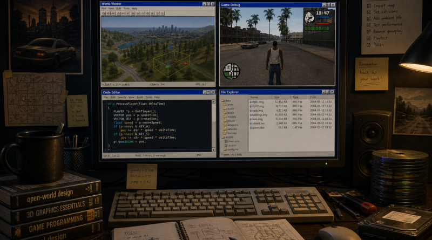The width and height of the screenshot is (432, 240).
Task: Open Search menu in Code Editor
Action: [x=122, y=97]
